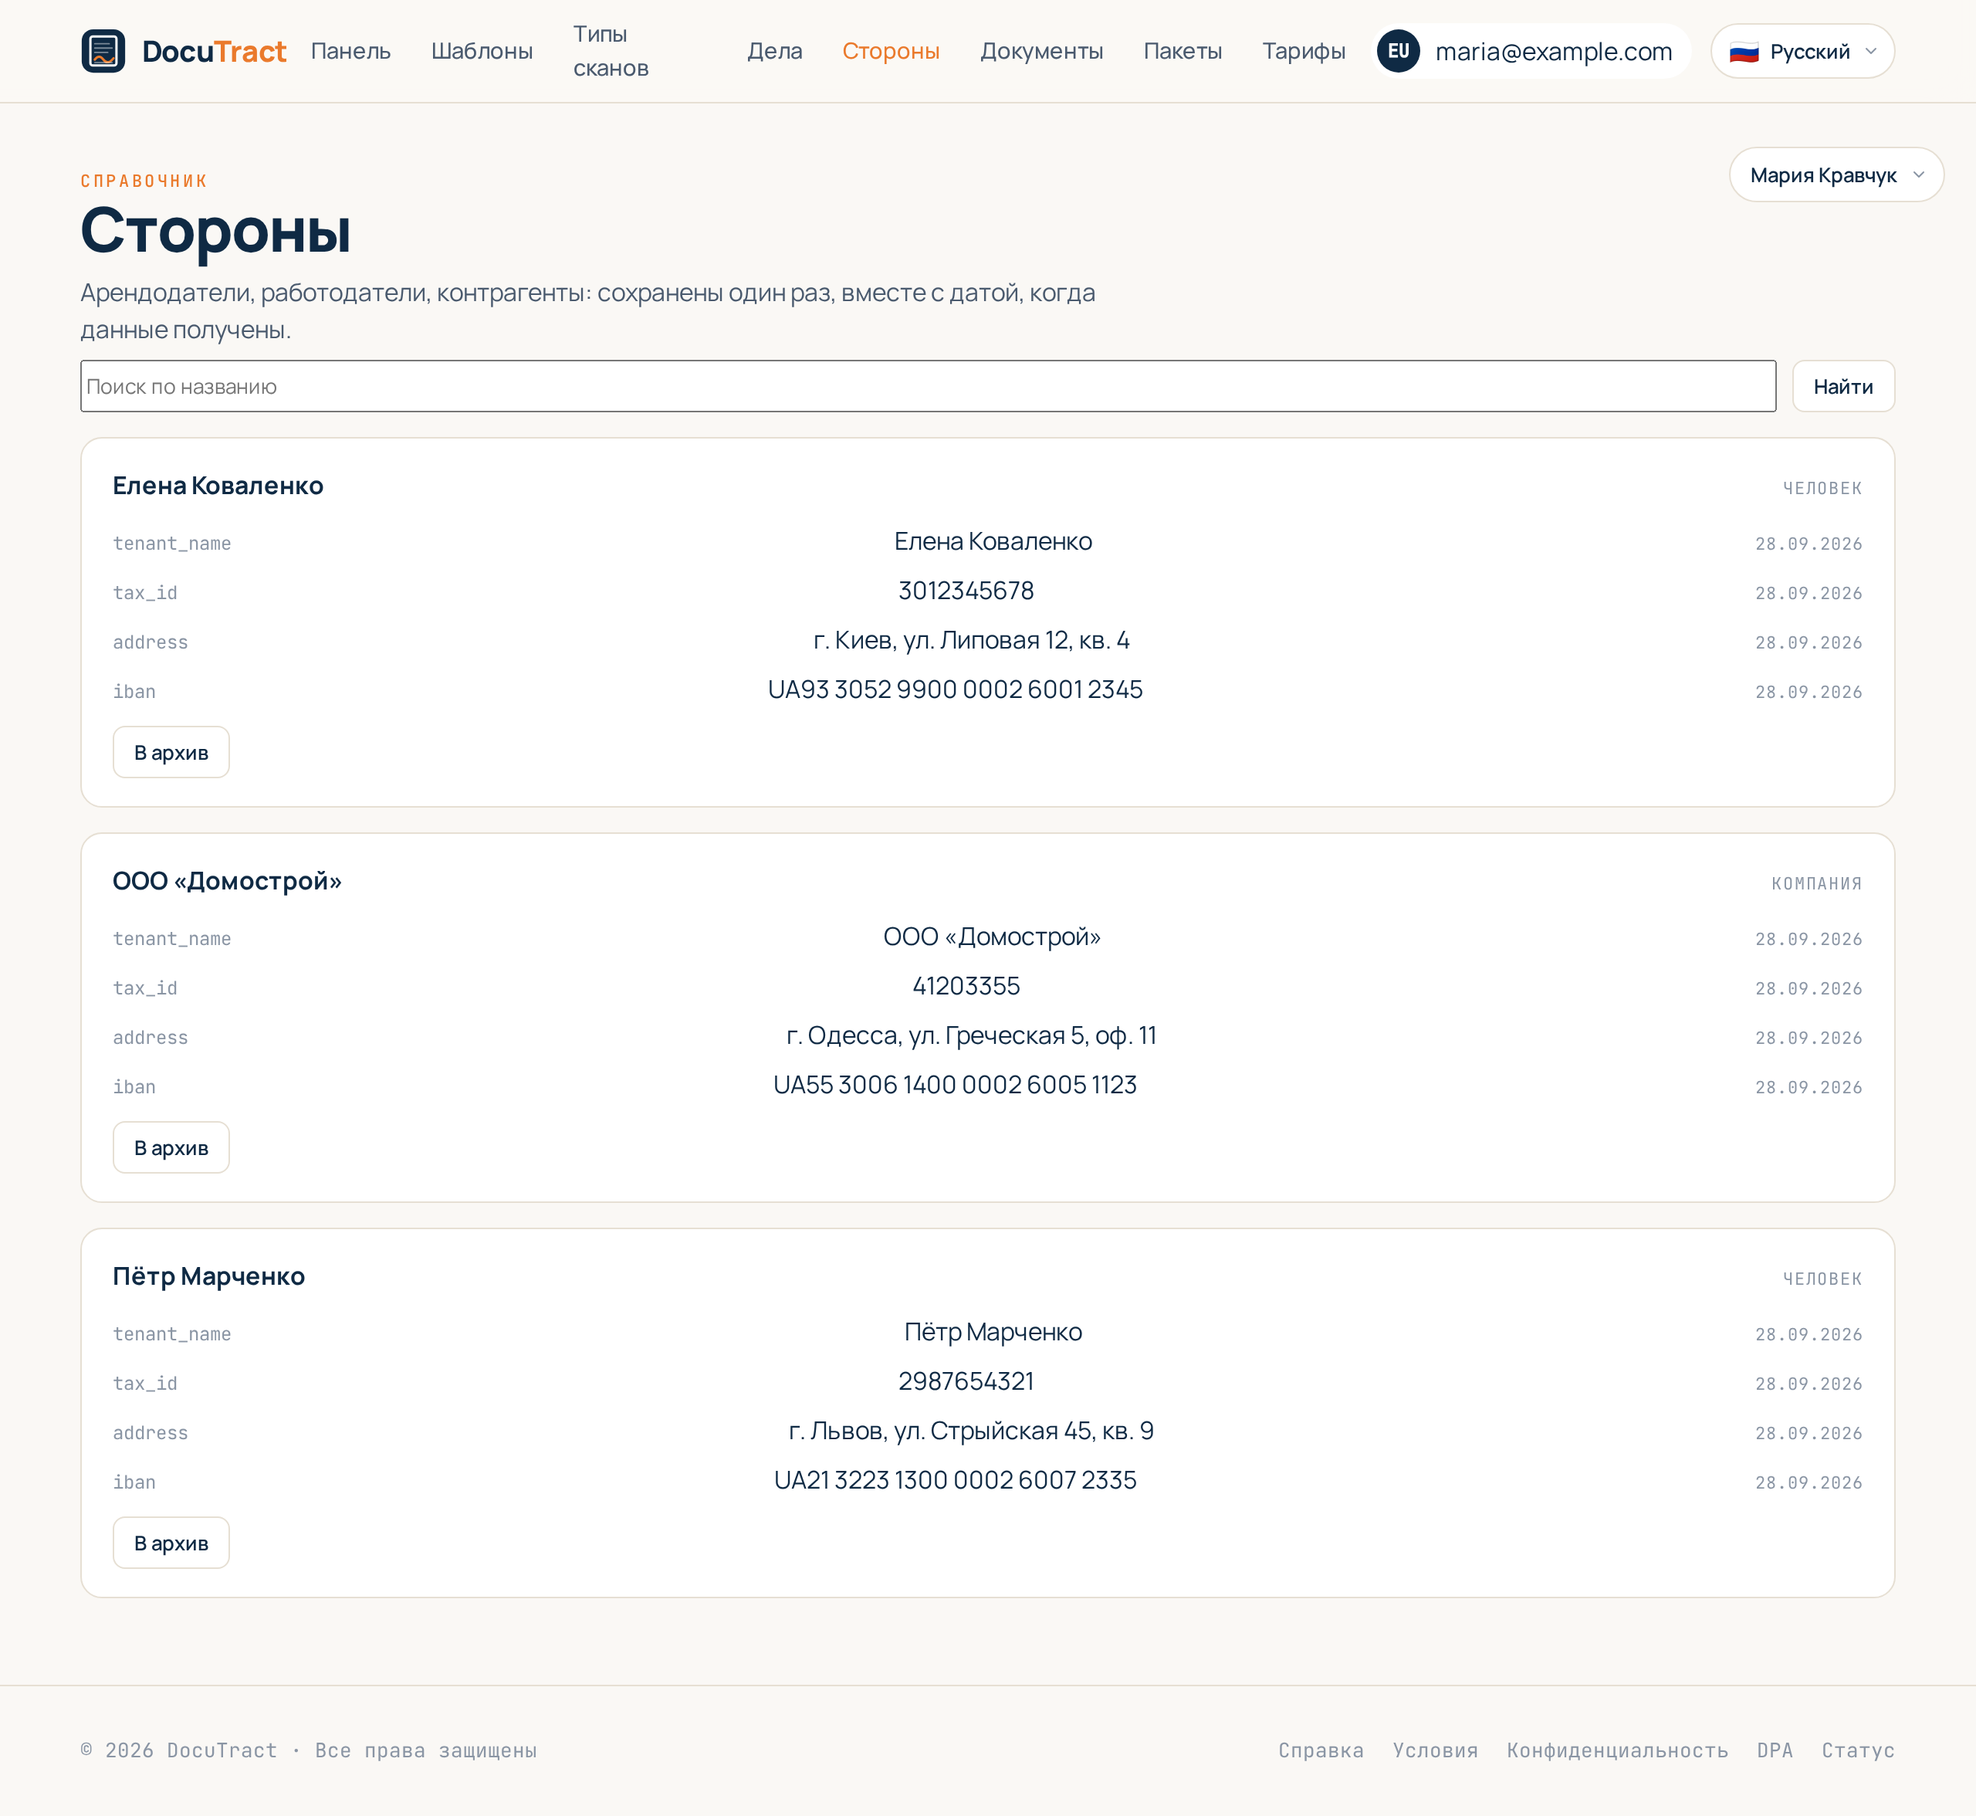The image size is (1976, 1816).
Task: Archive ООО «Домострой» with В архив
Action: (171, 1147)
